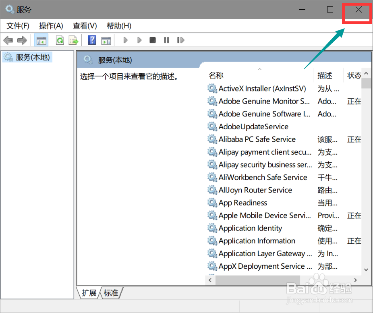Toggle the console tree pane visibility
The image size is (373, 313).
point(41,40)
